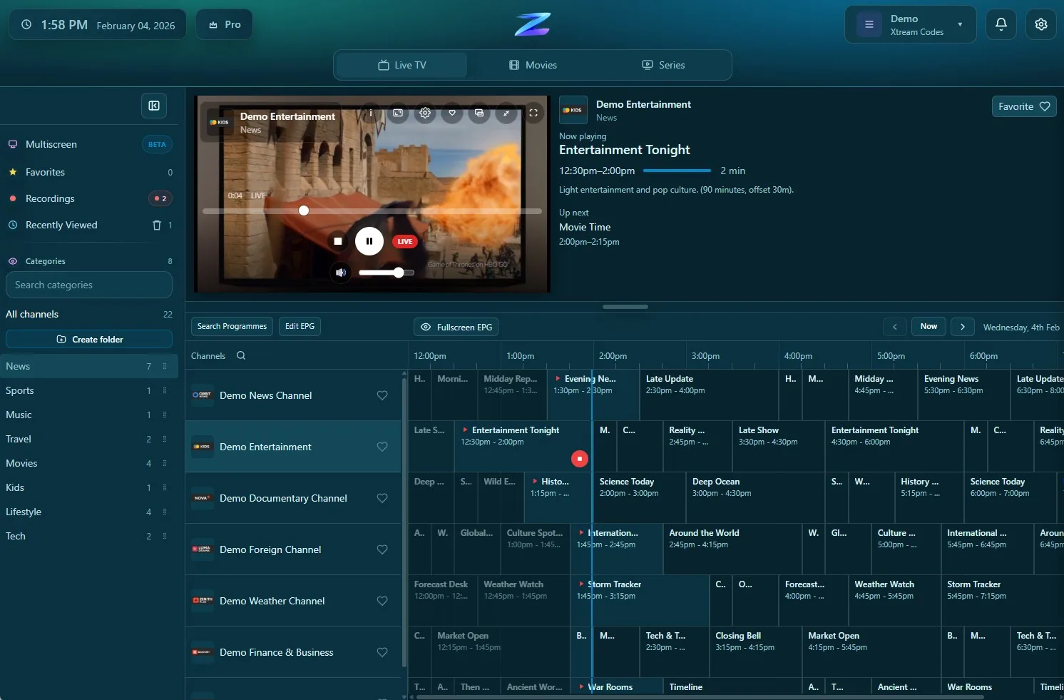Stop playback with the stop button
Image resolution: width=1064 pixels, height=700 pixels.
click(338, 241)
